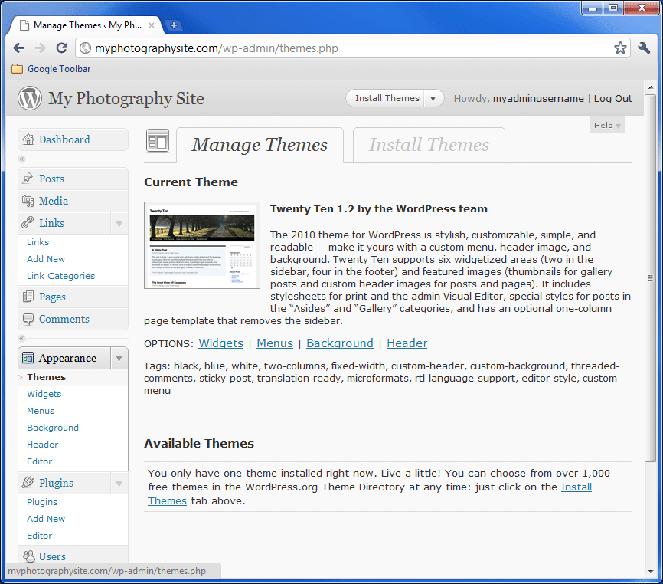Image resolution: width=663 pixels, height=584 pixels.
Task: Collapse menu via separator arrow above Appearance
Action: [22, 338]
